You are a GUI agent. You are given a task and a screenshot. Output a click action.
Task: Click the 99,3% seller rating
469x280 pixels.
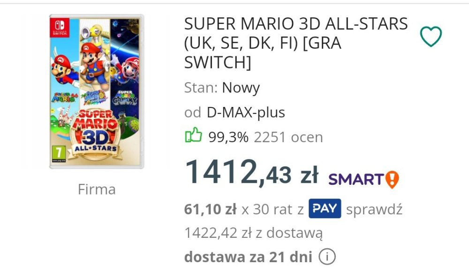(x=228, y=137)
